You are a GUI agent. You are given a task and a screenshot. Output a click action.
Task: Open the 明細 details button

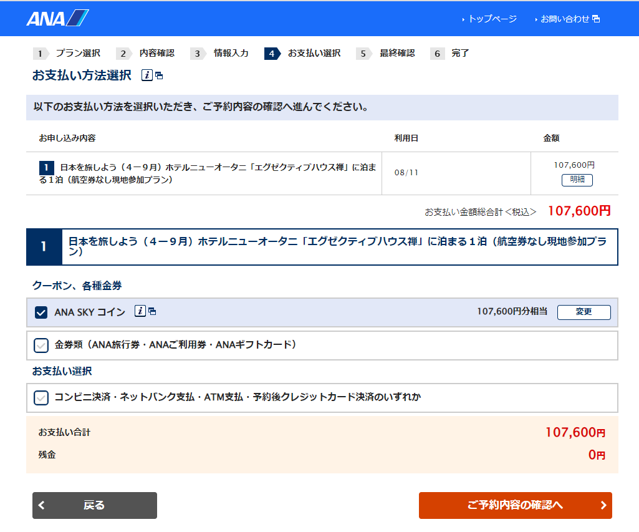[x=577, y=180]
